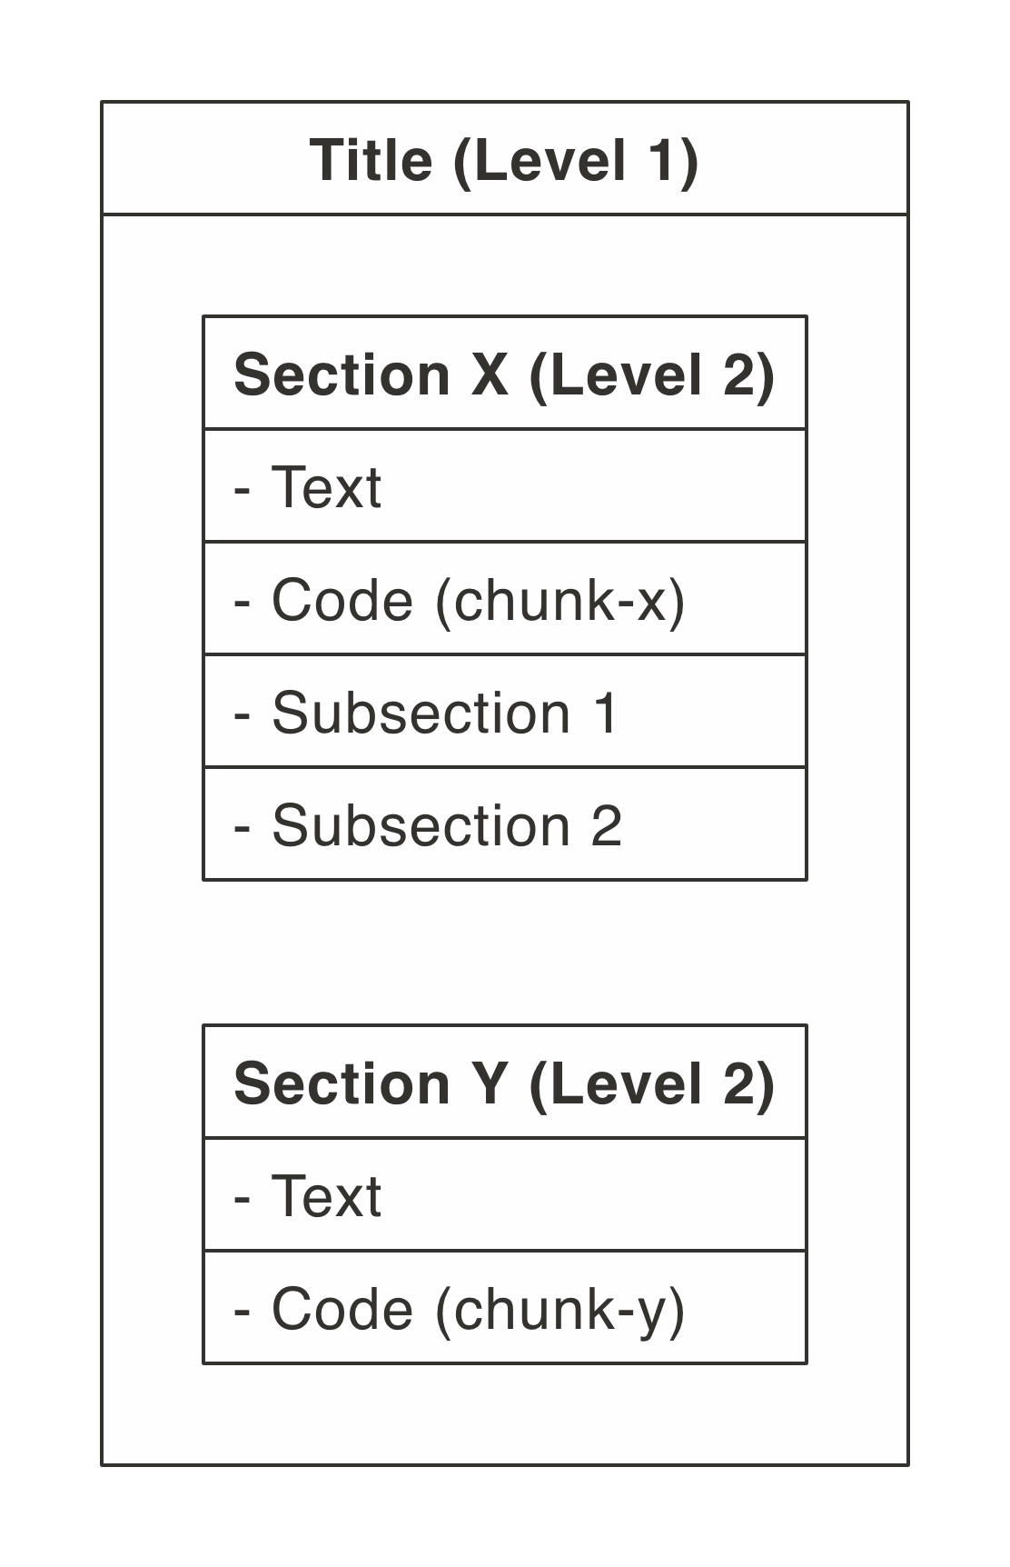Click the Title (Level 1) header
Image resolution: width=1010 pixels, height=1567 pixels.
tap(504, 159)
